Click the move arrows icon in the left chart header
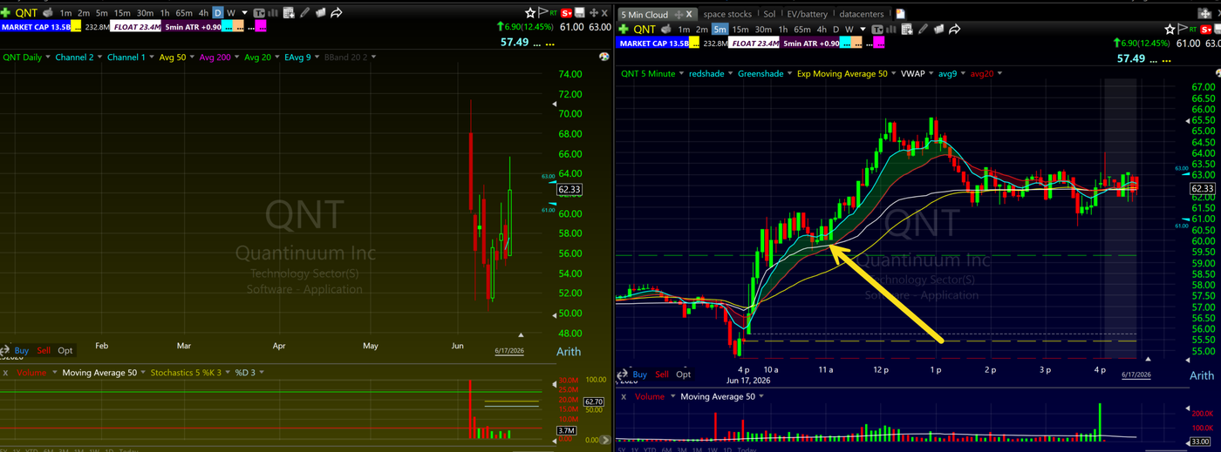 [x=594, y=13]
